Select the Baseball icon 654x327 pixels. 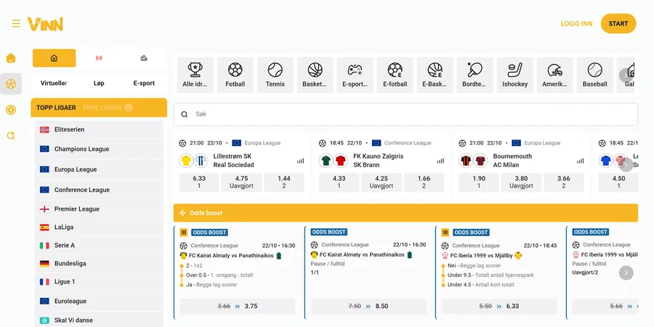(x=594, y=75)
